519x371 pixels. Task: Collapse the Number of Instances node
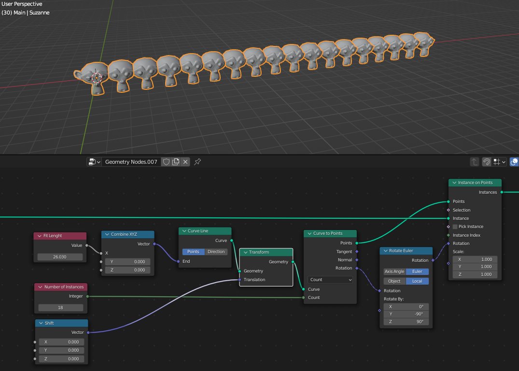41,287
